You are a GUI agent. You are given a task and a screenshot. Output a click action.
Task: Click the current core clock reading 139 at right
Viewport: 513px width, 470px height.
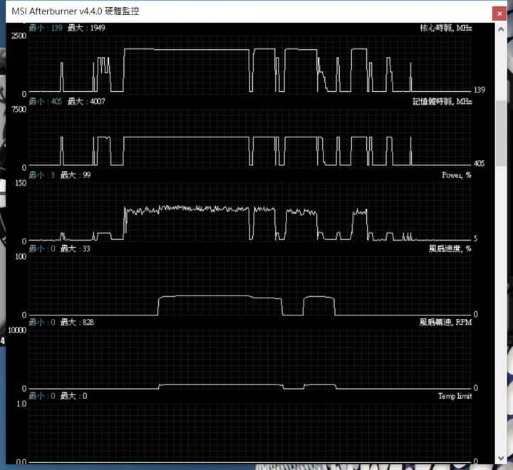480,90
